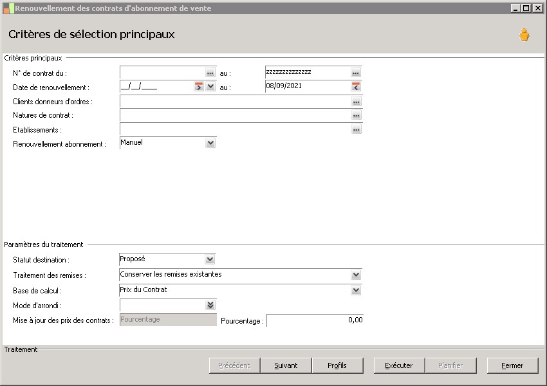Open the Etablissements lookup button
The height and width of the screenshot is (386, 547).
tap(356, 130)
